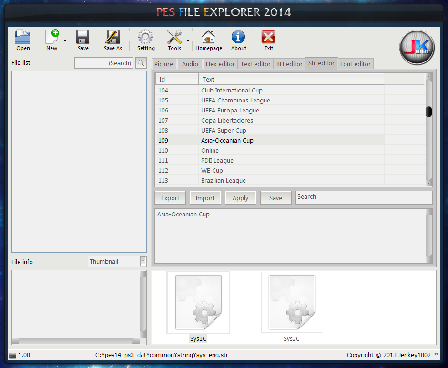
Task: Select row Copa Libertadores
Action: click(x=270, y=120)
